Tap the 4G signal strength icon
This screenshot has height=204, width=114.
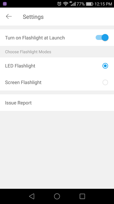click(72, 4)
